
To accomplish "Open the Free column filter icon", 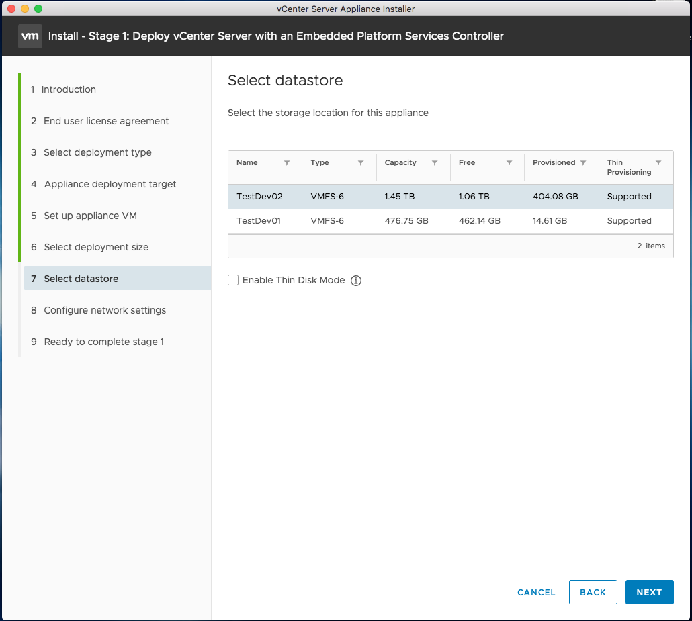I will coord(509,163).
